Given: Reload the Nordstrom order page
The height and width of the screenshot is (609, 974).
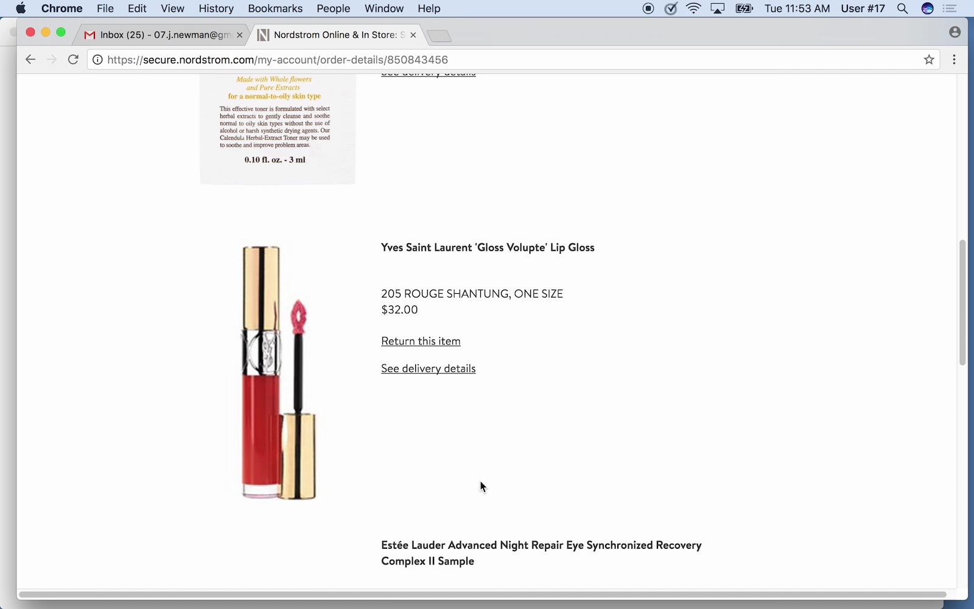Looking at the screenshot, I should [73, 60].
